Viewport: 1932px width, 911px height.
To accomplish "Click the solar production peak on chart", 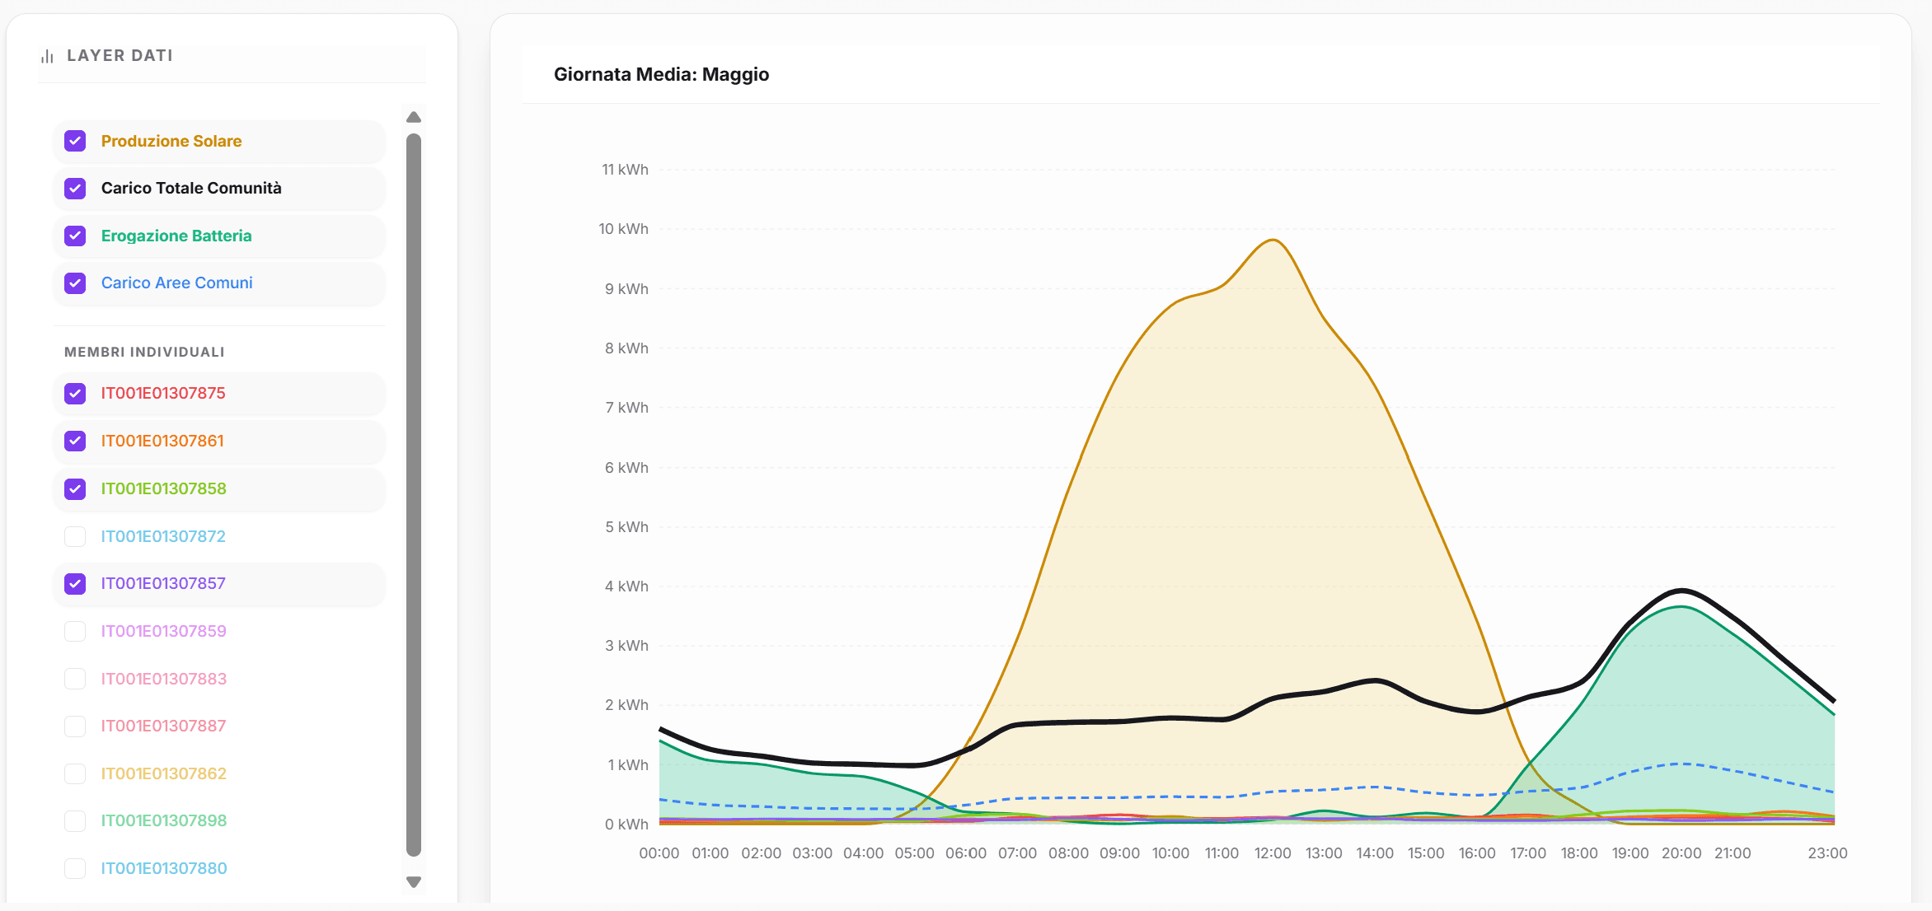I will click(1273, 241).
